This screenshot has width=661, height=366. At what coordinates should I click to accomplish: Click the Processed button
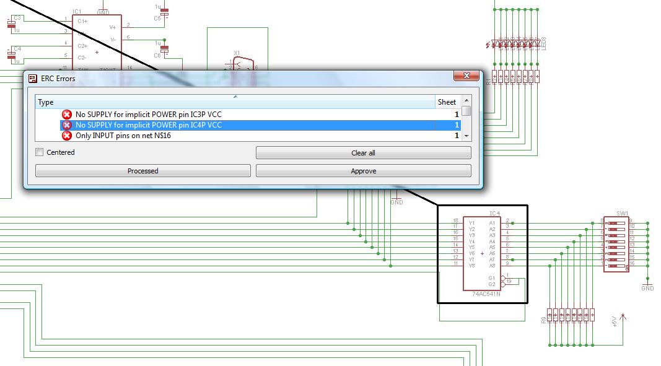[143, 171]
